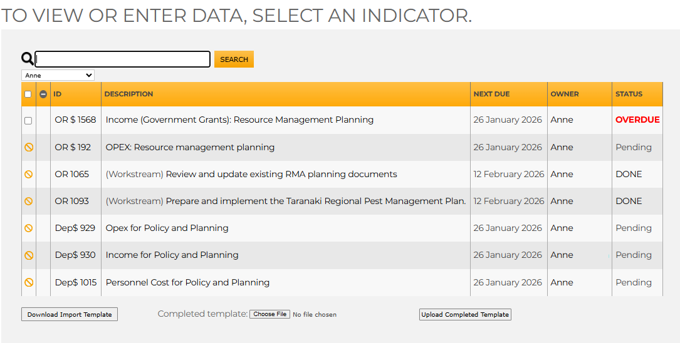Toggle the select-all checkbox in header
This screenshot has width=680, height=343.
(x=28, y=94)
